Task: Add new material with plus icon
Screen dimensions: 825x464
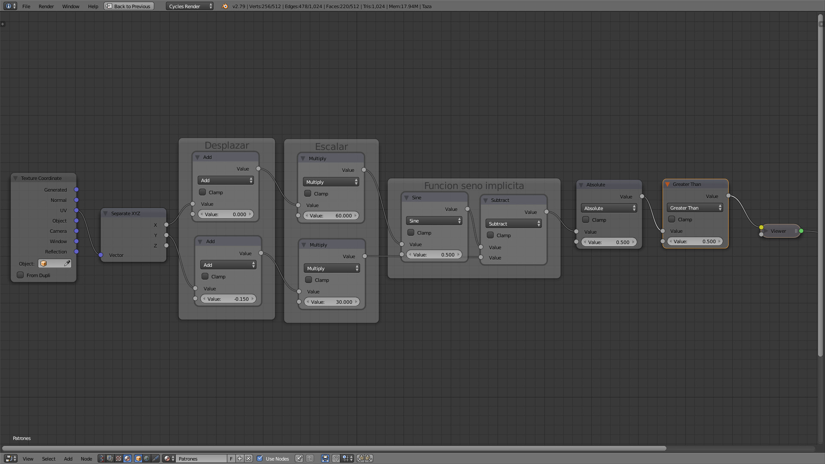Action: coord(240,458)
